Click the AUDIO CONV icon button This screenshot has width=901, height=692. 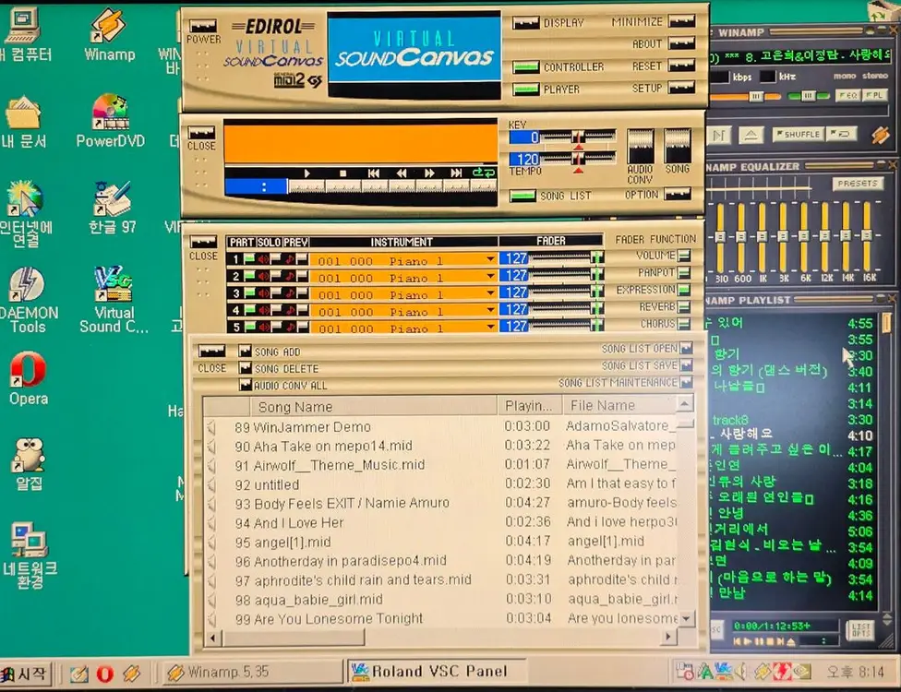pos(640,147)
